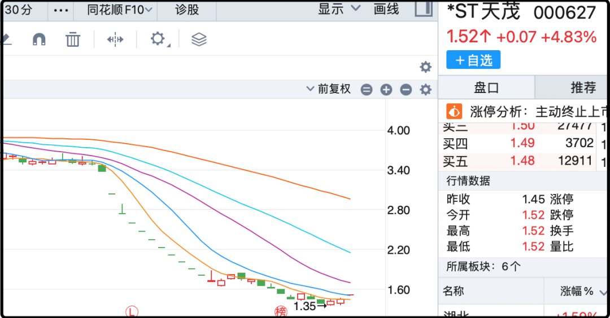Open chart settings gear below toolbar
Image resolution: width=610 pixels, height=318 pixels.
[426, 67]
